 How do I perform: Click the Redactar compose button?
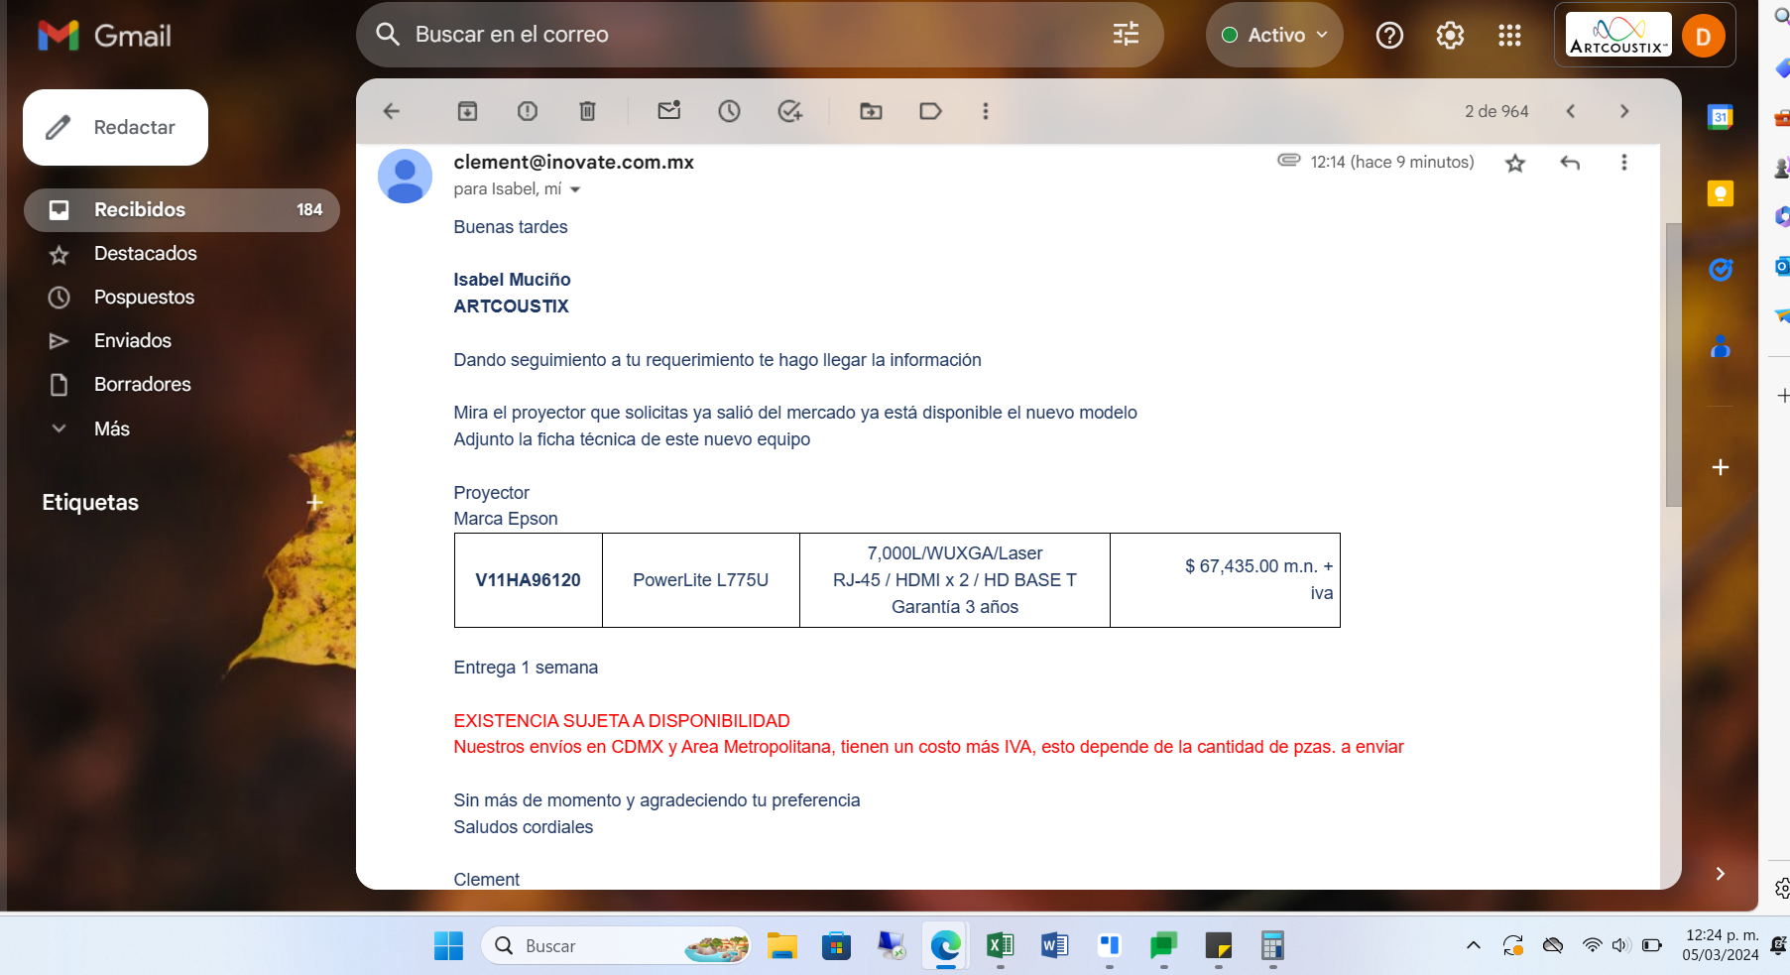click(115, 127)
